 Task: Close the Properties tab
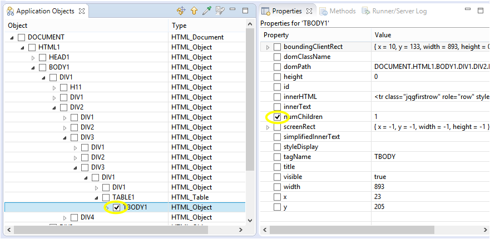(309, 11)
